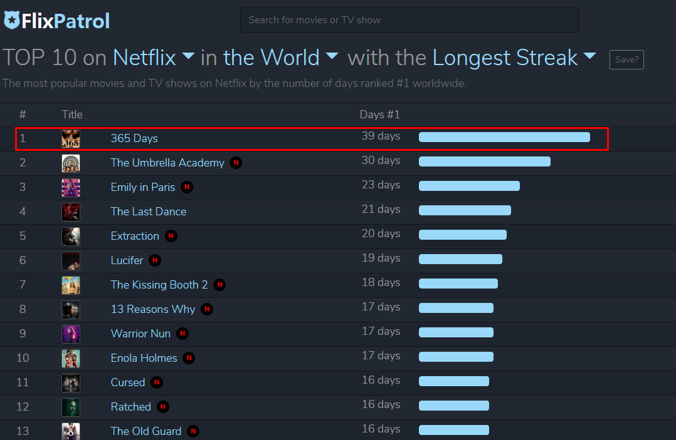Image resolution: width=676 pixels, height=440 pixels.
Task: Open the Extraction poster thumbnail
Action: 71,237
